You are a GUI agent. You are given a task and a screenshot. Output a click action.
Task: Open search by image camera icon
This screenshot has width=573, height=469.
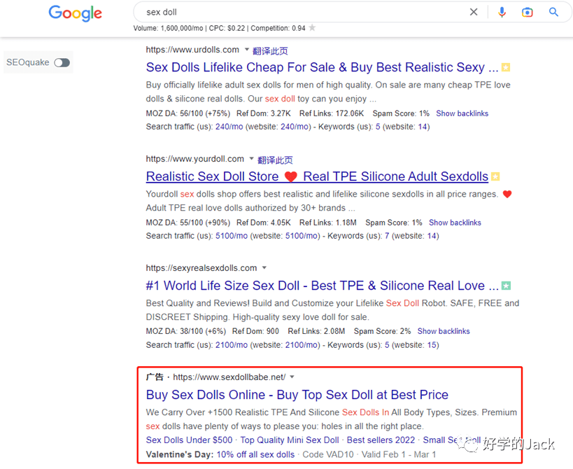point(527,12)
